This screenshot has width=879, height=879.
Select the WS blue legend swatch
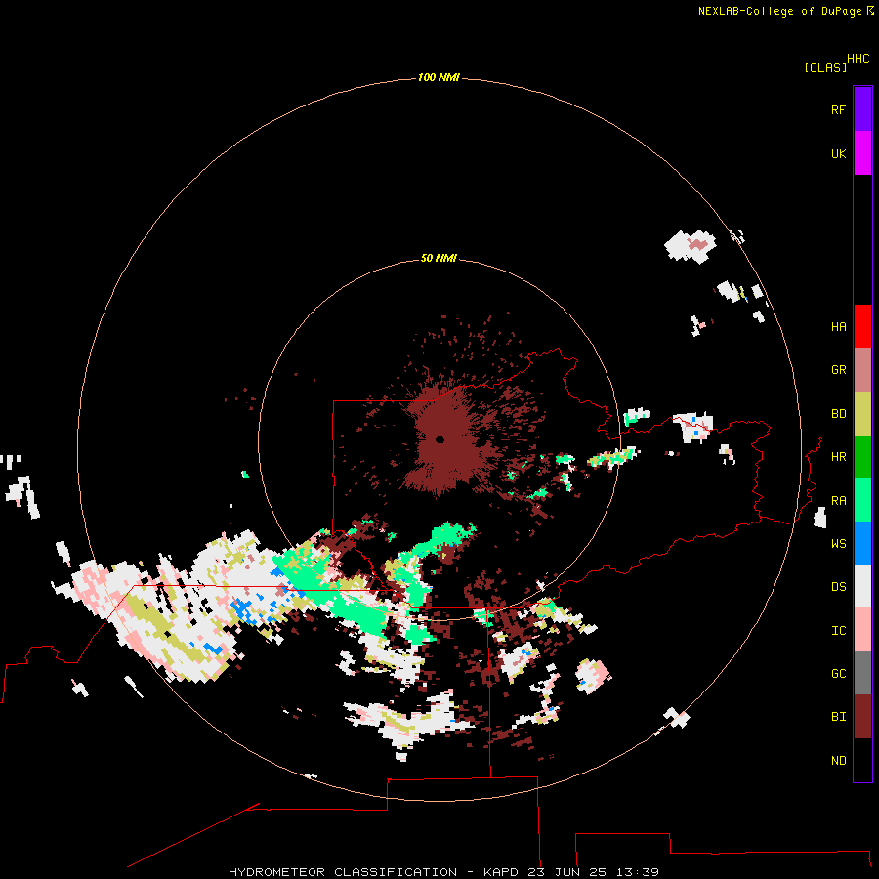[x=862, y=543]
